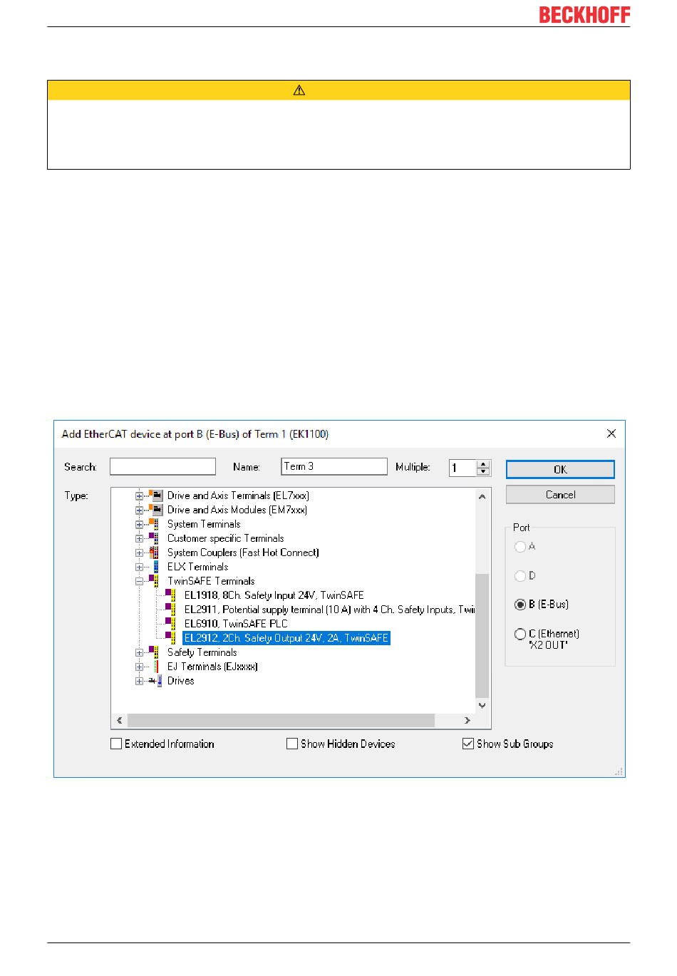Click the ELX Terminals row icon
Screen dimensions: 677x976
156,567
